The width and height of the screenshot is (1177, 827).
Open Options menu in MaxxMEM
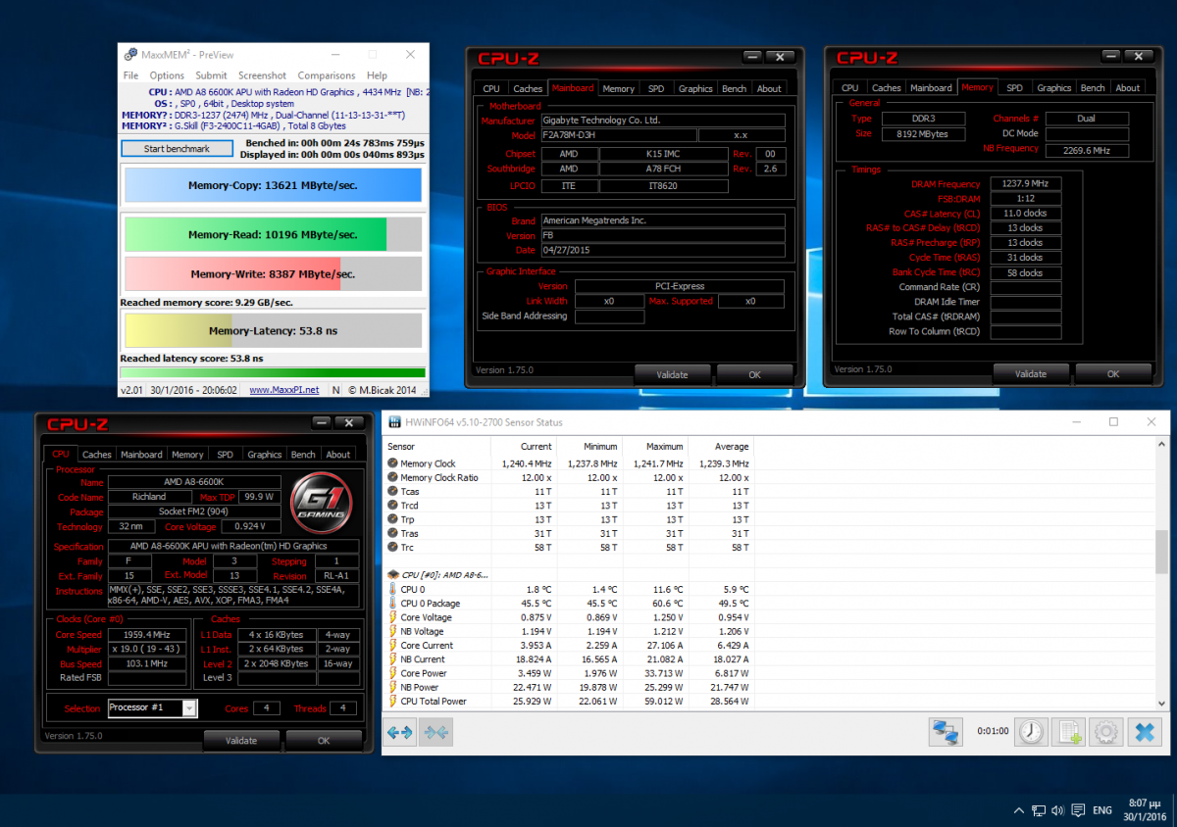click(x=167, y=75)
